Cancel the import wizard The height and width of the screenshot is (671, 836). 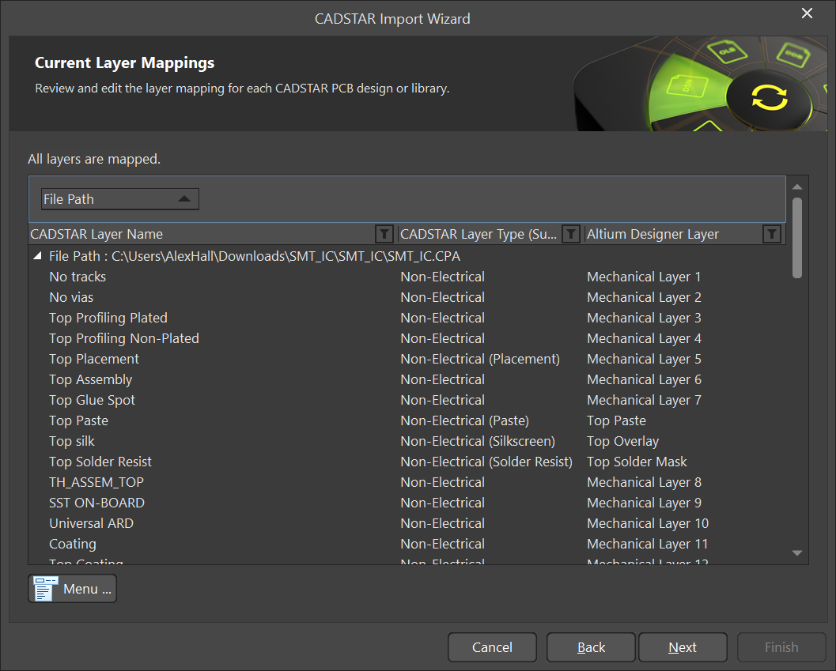[x=492, y=646]
